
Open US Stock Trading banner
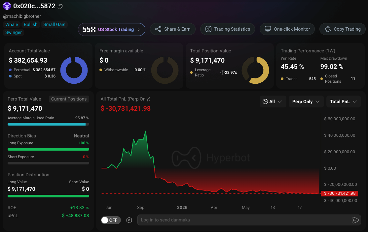click(x=111, y=30)
